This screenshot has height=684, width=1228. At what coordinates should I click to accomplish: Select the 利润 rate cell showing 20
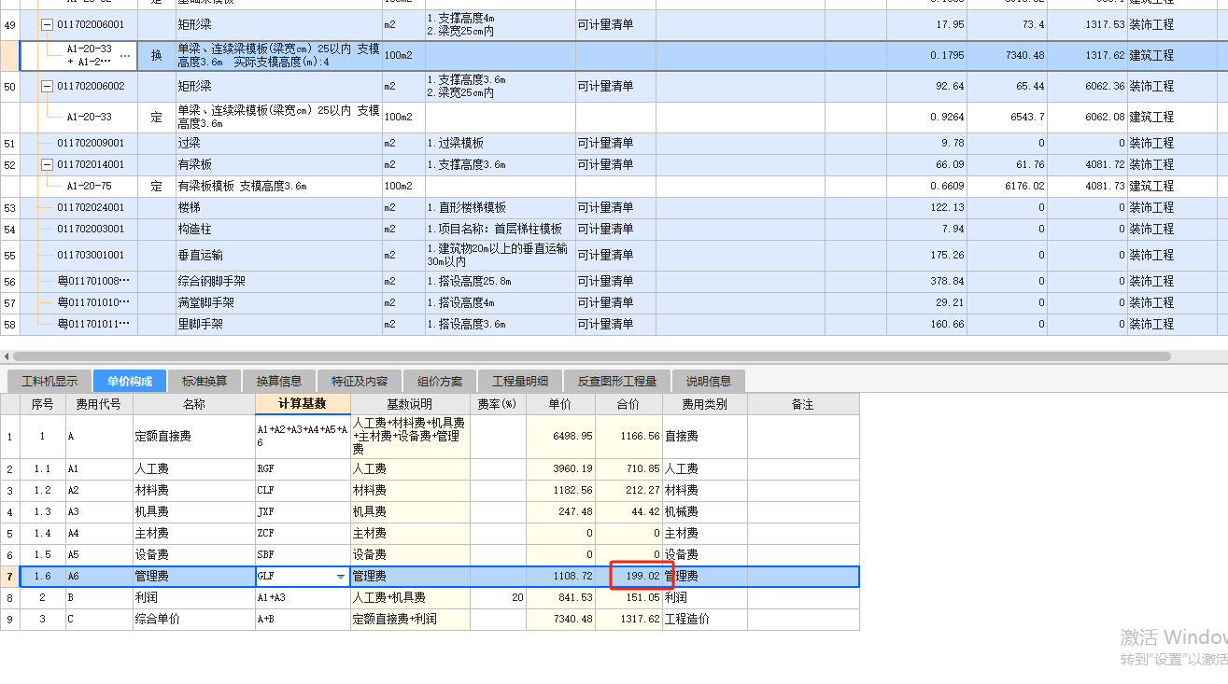pos(498,598)
